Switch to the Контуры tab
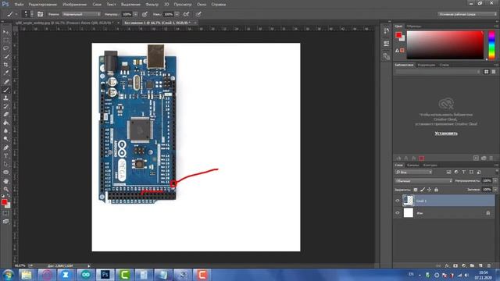 (430, 165)
